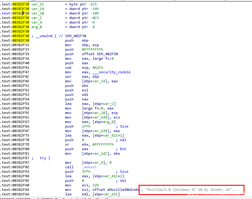Select the Mozilla/5.0 user-agent string comment
This screenshot has width=252, height=199.
191,190
